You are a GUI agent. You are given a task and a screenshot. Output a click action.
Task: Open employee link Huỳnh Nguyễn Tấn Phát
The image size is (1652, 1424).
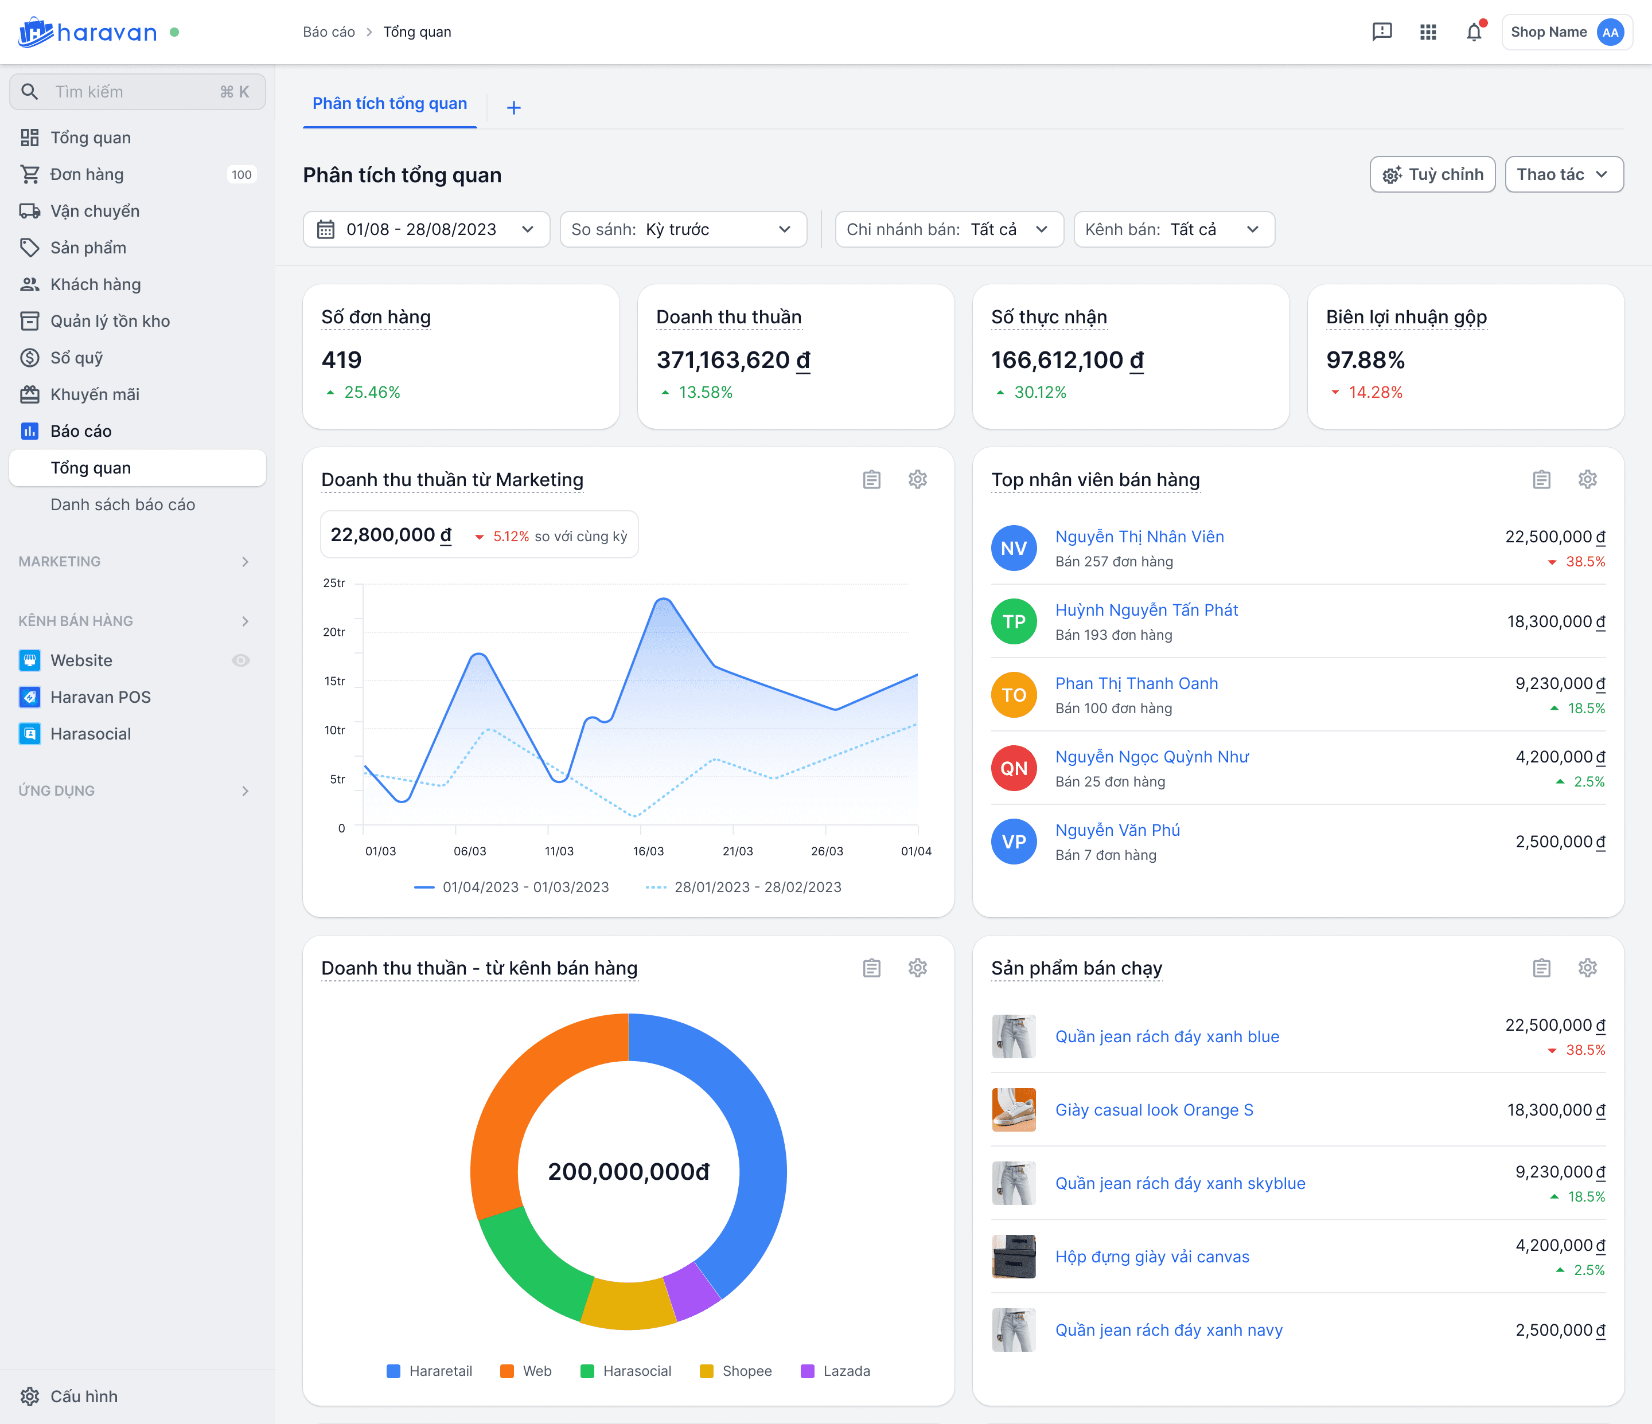tap(1146, 611)
